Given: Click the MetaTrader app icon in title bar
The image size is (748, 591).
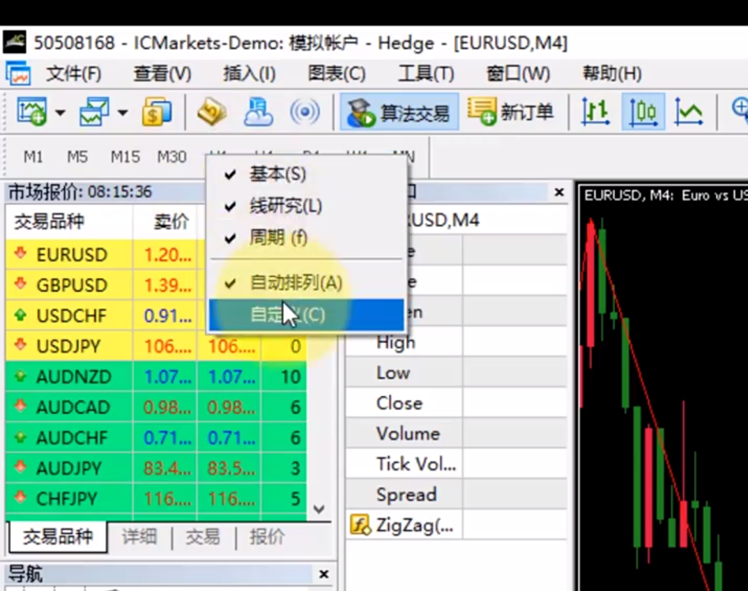Looking at the screenshot, I should click(x=15, y=43).
